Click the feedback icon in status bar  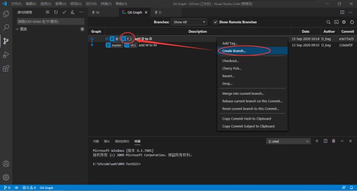click(344, 188)
